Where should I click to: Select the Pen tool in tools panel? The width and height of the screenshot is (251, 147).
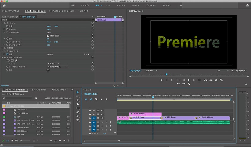click(78, 112)
